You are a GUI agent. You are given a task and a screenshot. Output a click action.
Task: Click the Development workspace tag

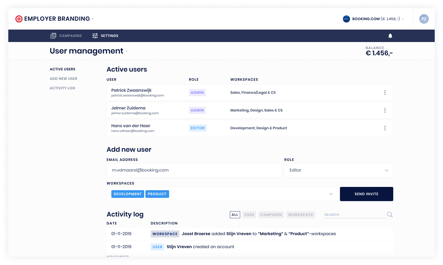pos(128,194)
